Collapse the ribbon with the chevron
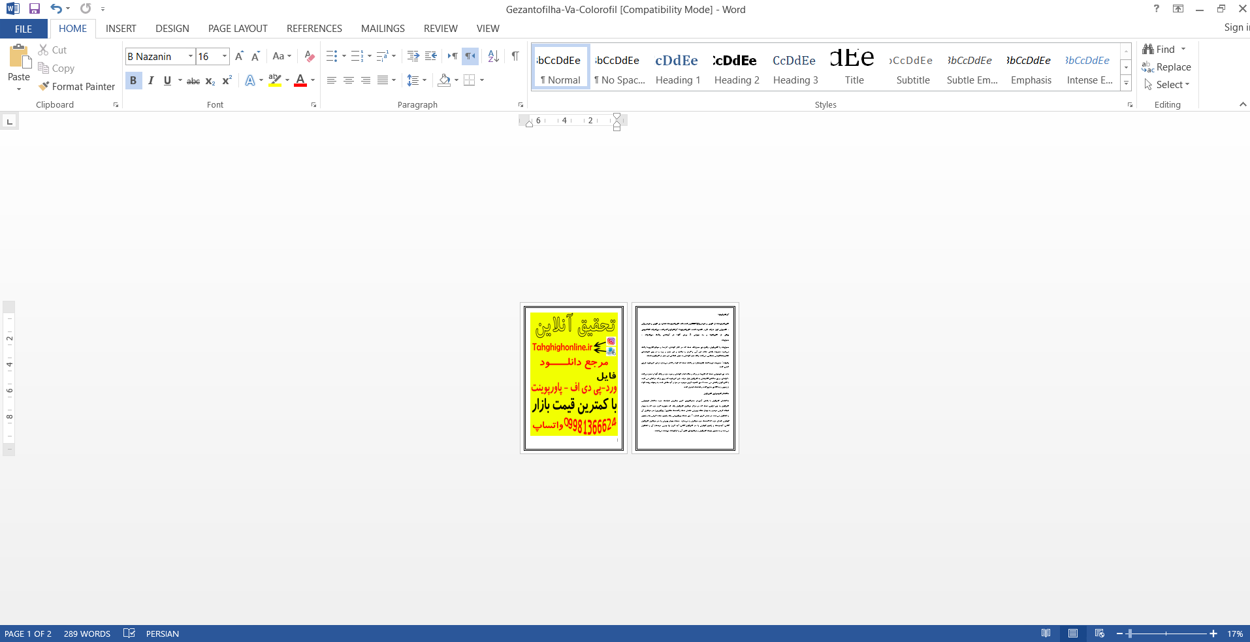Image resolution: width=1250 pixels, height=642 pixels. (1243, 104)
